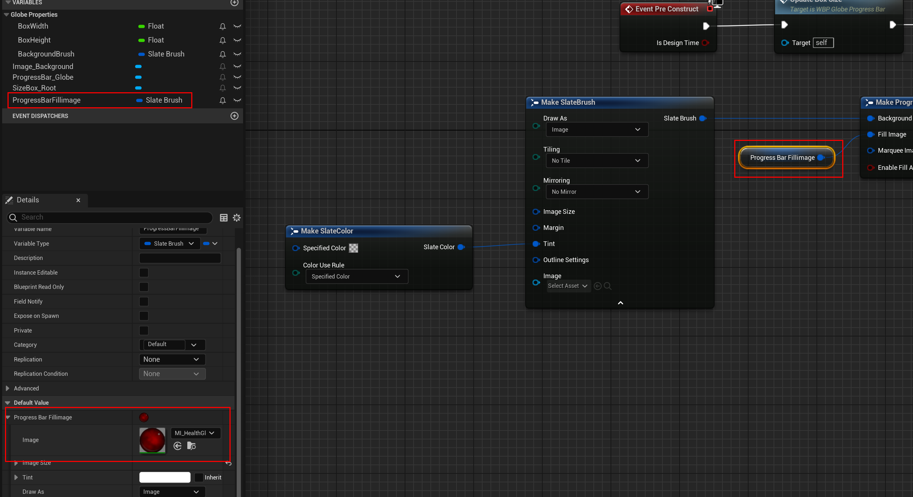The width and height of the screenshot is (913, 497).
Task: Open the Draw As Image dropdown on node
Action: point(597,129)
